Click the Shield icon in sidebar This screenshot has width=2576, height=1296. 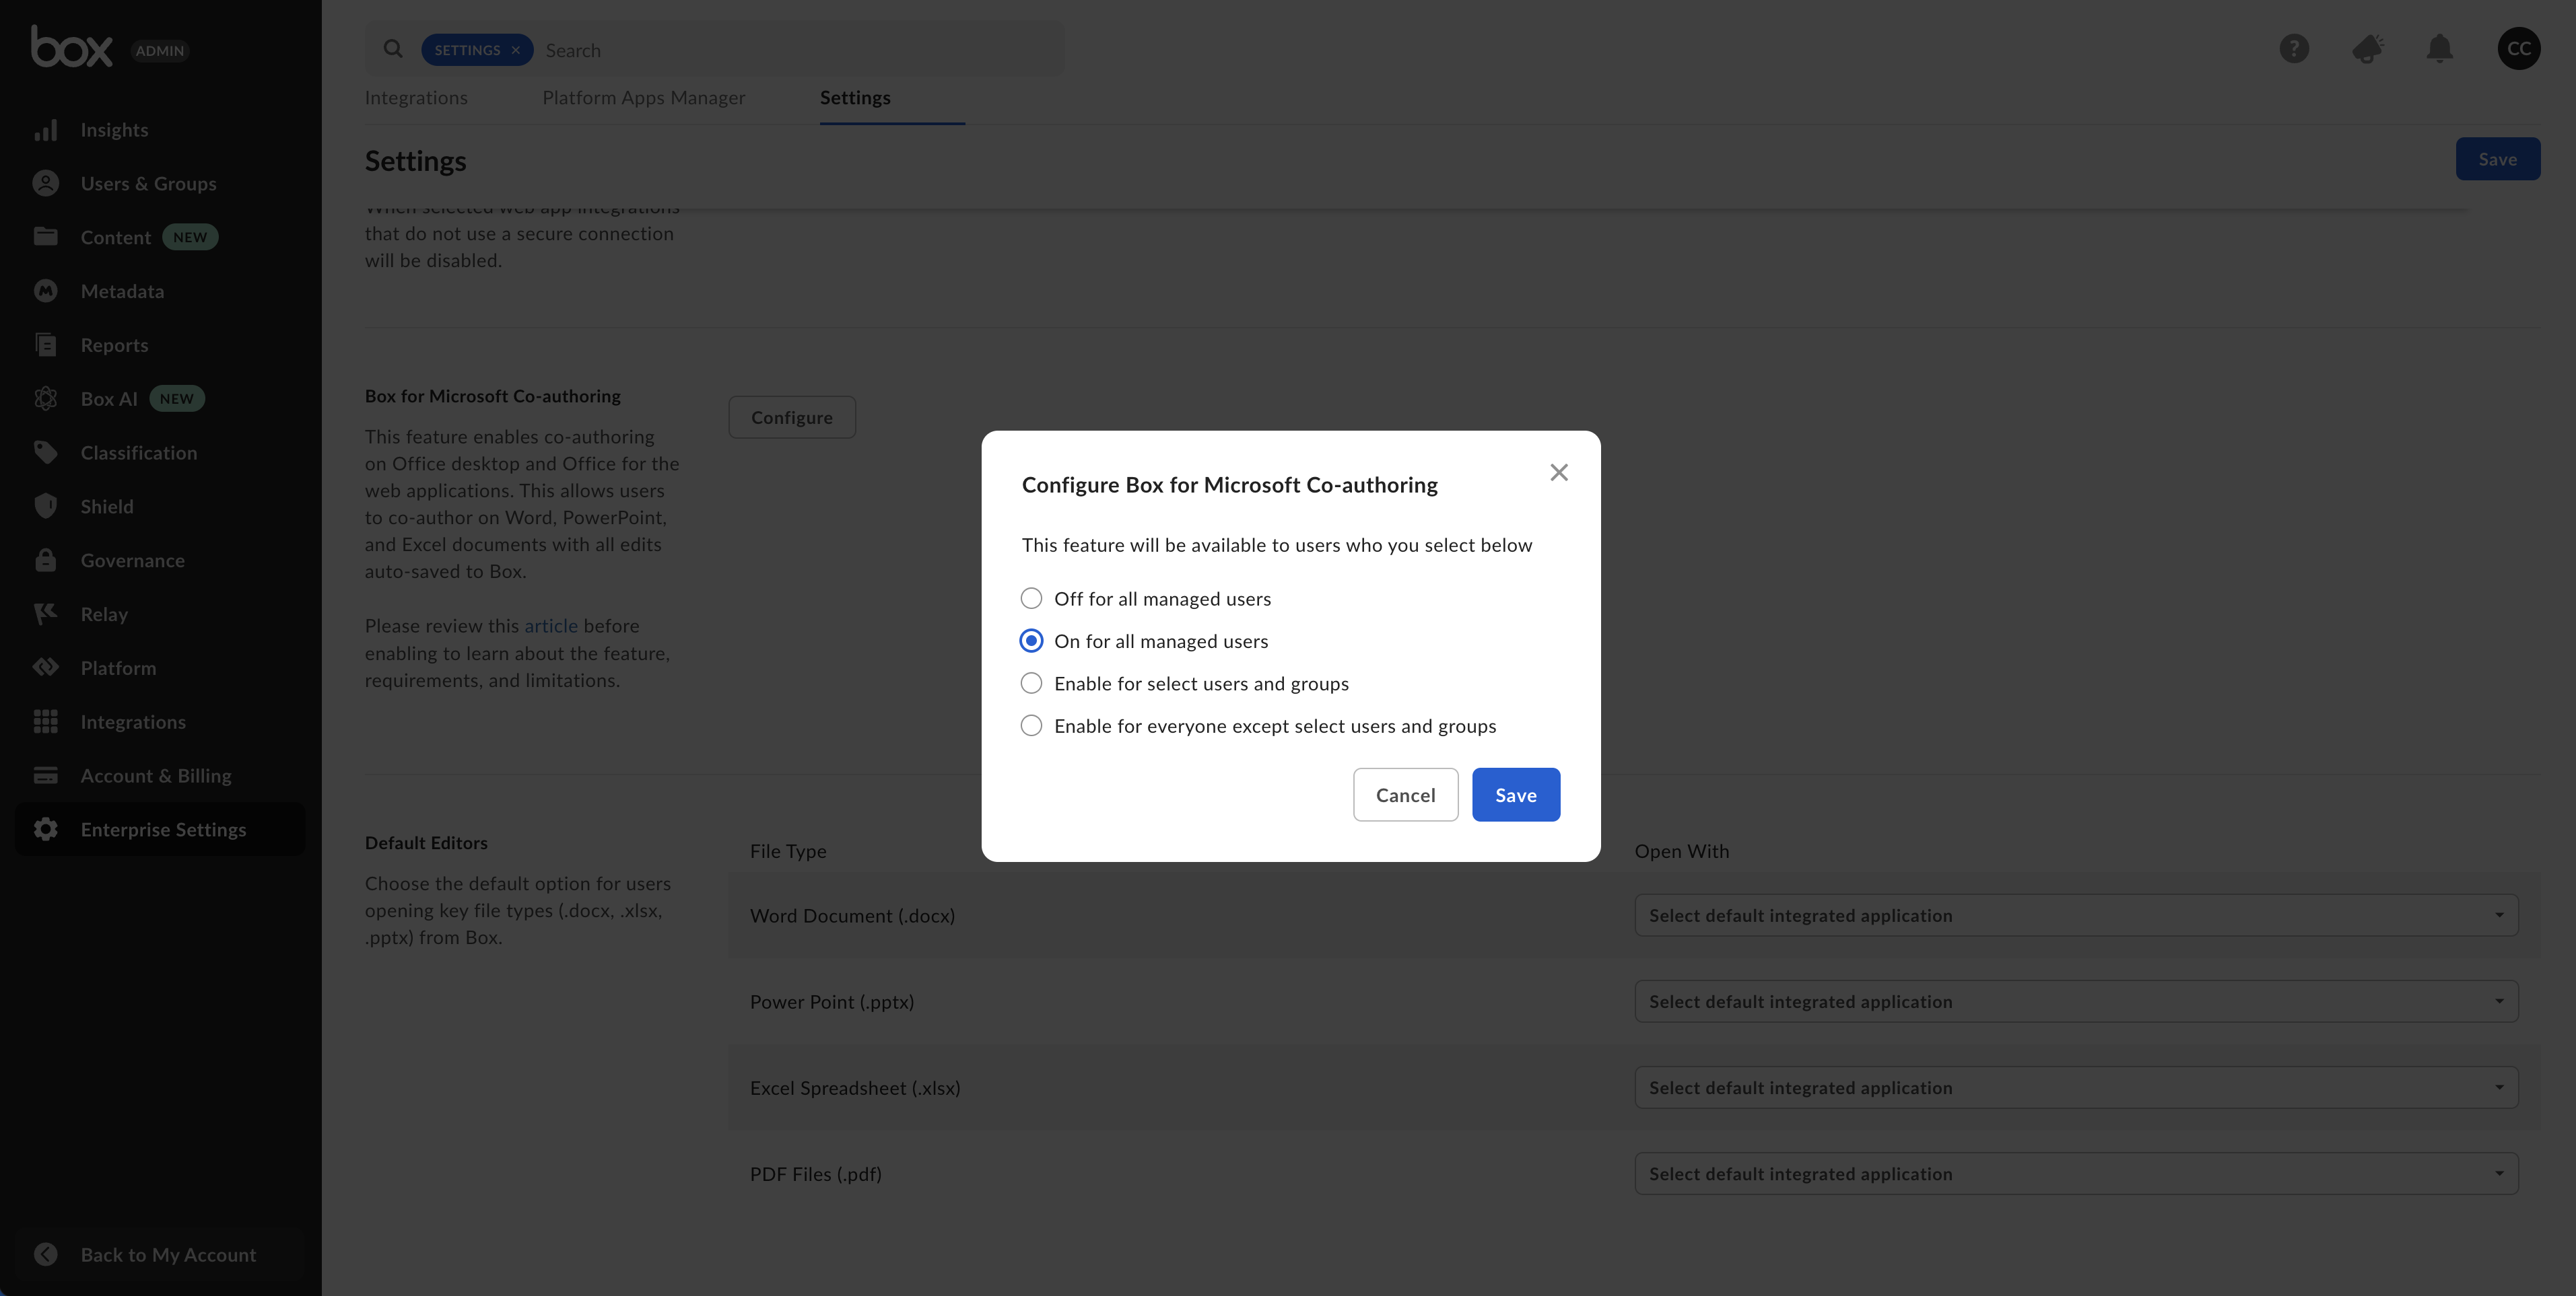pyautogui.click(x=45, y=507)
